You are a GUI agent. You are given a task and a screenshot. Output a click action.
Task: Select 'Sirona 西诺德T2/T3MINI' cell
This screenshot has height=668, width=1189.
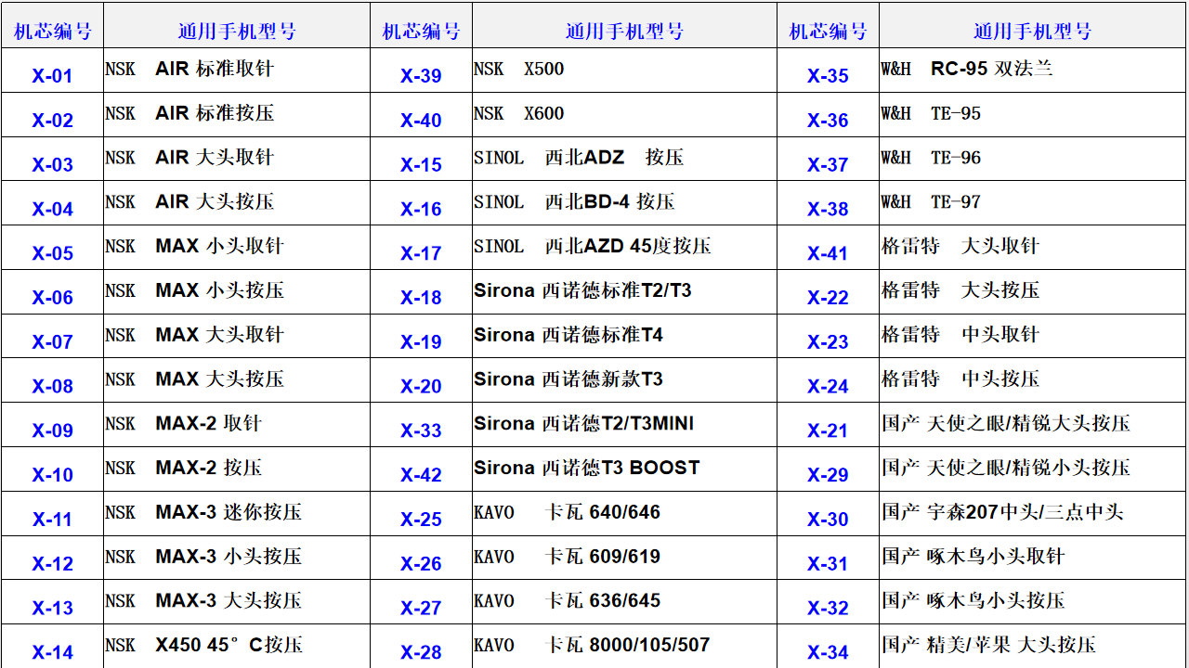(x=624, y=425)
